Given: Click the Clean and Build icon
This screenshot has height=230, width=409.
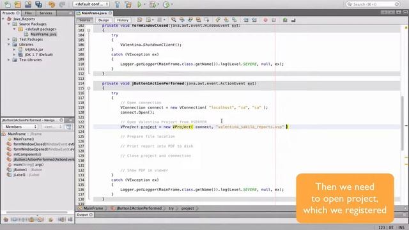Looking at the screenshot, I should 128,4.
